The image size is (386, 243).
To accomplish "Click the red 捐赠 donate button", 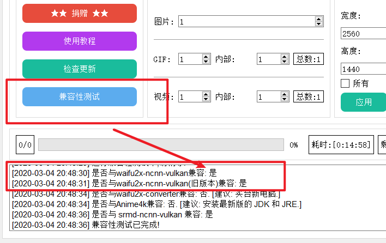I will click(x=80, y=13).
